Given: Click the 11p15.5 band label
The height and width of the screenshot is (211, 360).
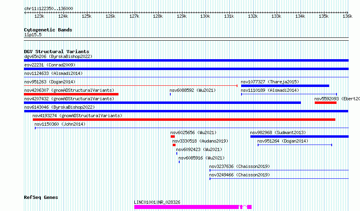Looking at the screenshot, I should [x=33, y=35].
